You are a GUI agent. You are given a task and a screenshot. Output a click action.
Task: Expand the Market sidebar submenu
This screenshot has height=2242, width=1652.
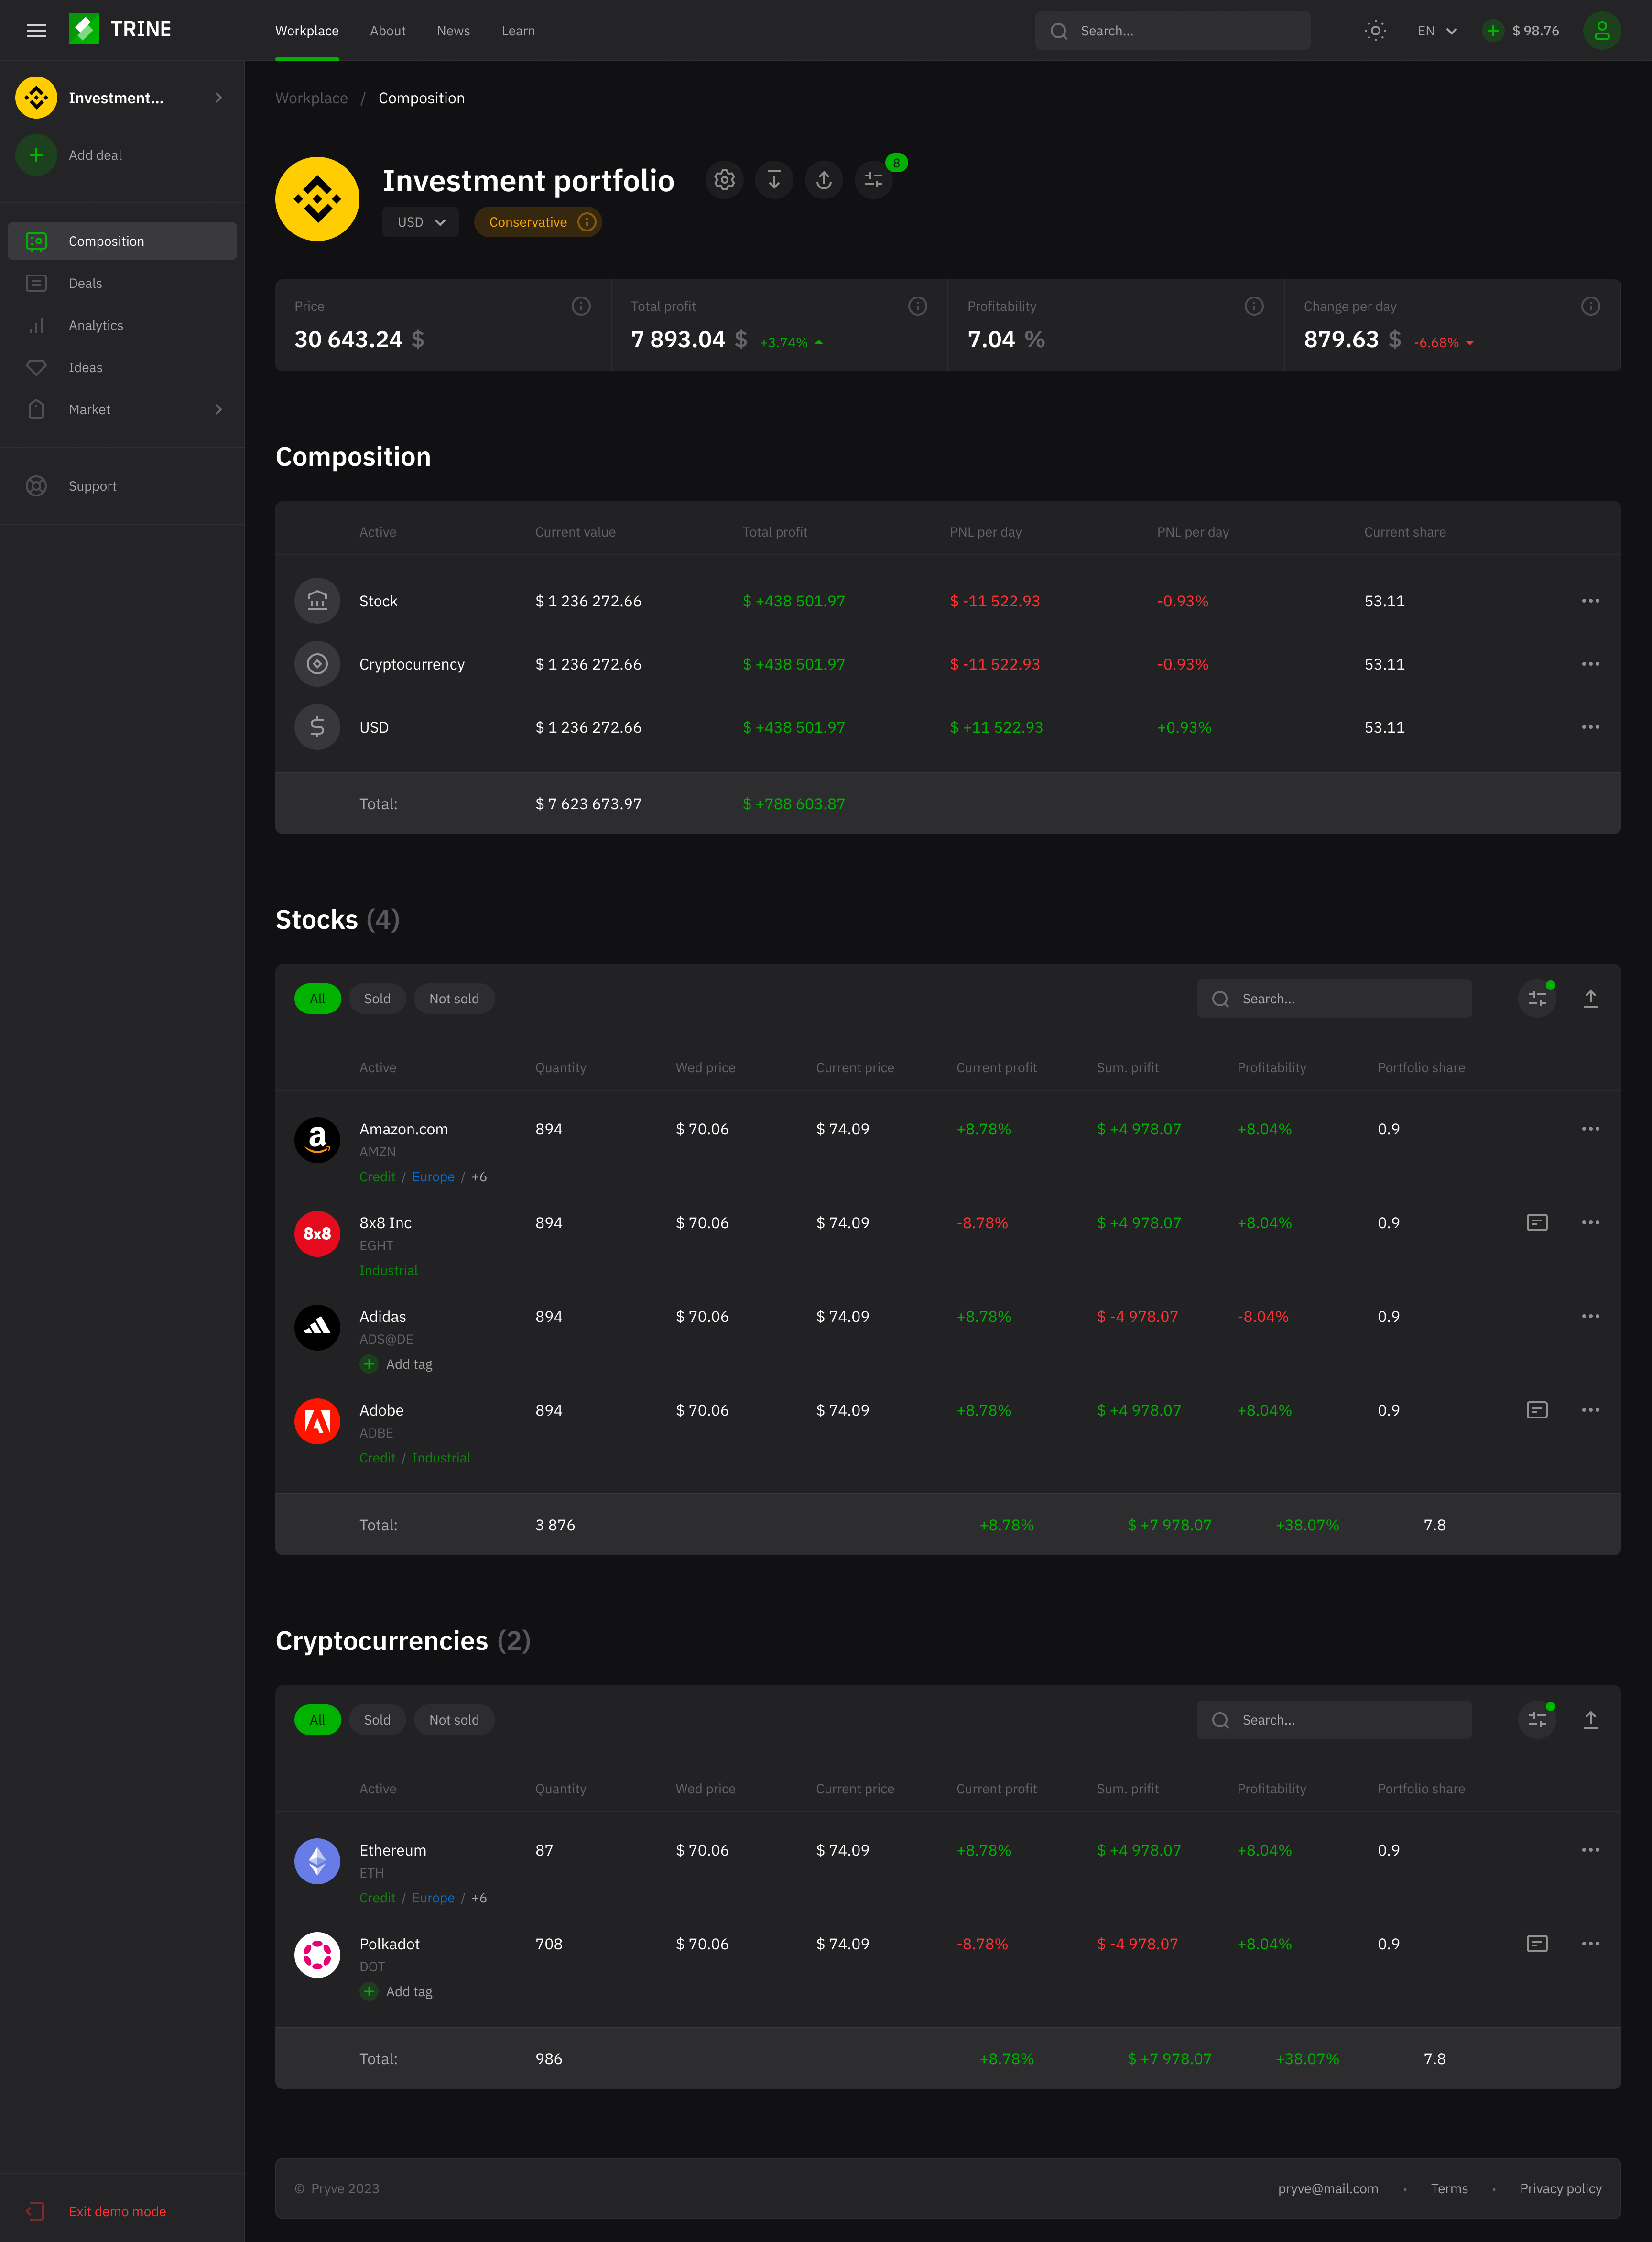click(x=218, y=409)
